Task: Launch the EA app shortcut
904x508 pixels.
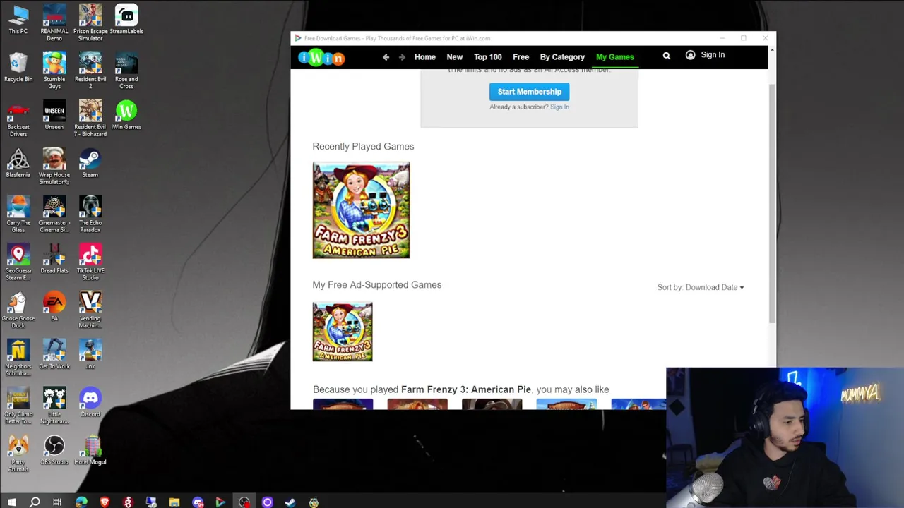Action: point(54,308)
